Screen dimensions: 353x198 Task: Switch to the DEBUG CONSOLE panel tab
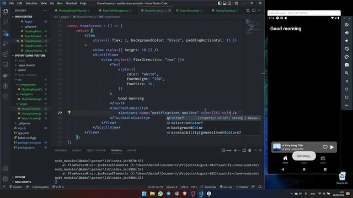click(x=95, y=150)
